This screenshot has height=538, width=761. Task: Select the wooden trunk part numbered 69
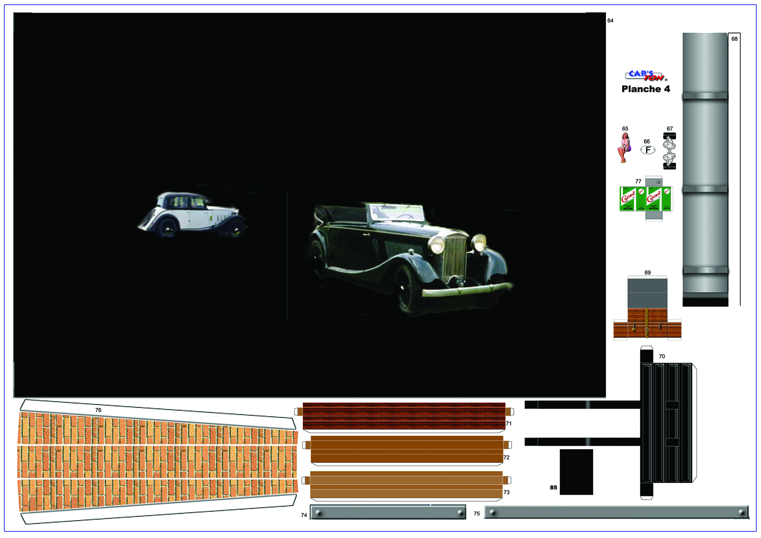[647, 322]
